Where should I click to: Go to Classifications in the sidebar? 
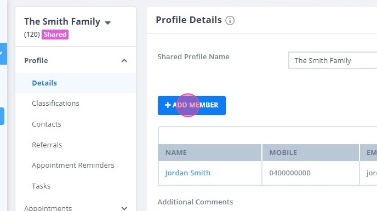pyautogui.click(x=55, y=103)
